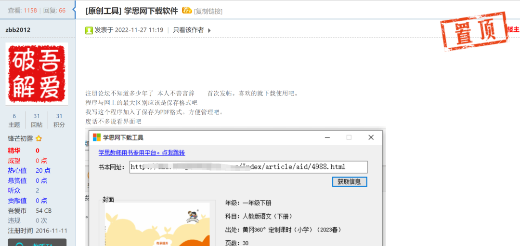
Task: Click the 获取信息 button
Action: [350, 182]
